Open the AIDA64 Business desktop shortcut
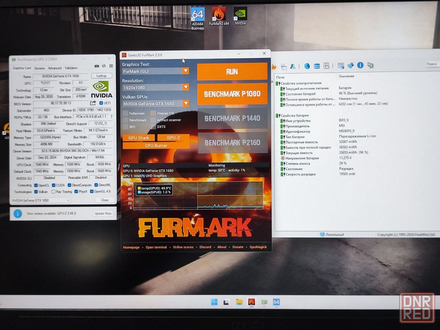The height and width of the screenshot is (330, 440). [x=198, y=18]
